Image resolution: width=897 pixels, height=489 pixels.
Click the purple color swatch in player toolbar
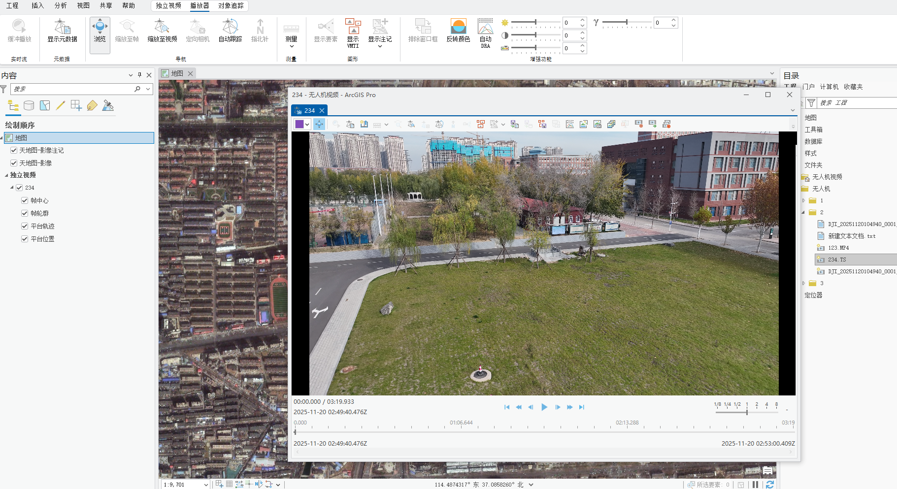pyautogui.click(x=299, y=124)
